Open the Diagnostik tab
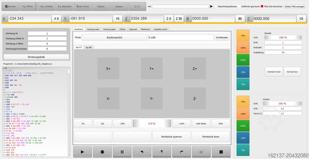This screenshot has height=159, width=309. 133,29
